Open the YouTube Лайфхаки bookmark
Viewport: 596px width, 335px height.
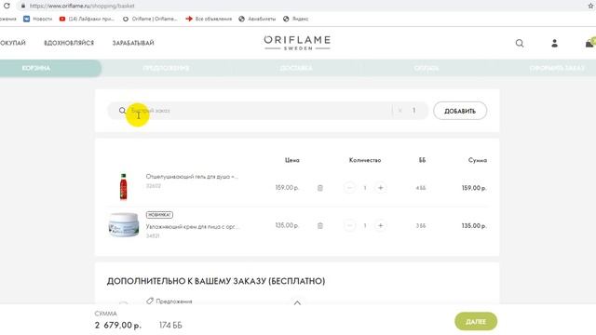(87, 19)
